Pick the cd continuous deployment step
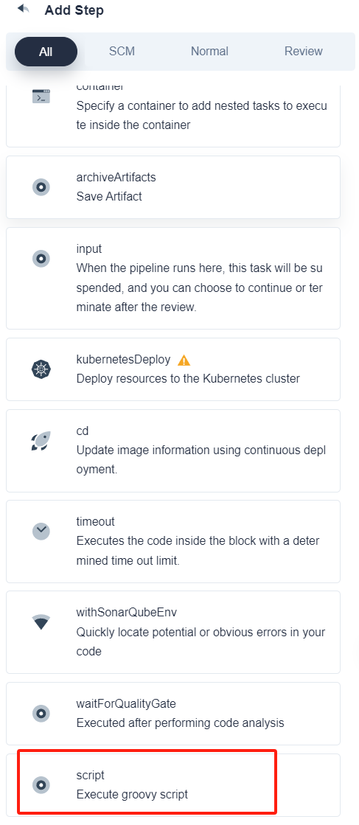The image size is (359, 825). point(173,450)
